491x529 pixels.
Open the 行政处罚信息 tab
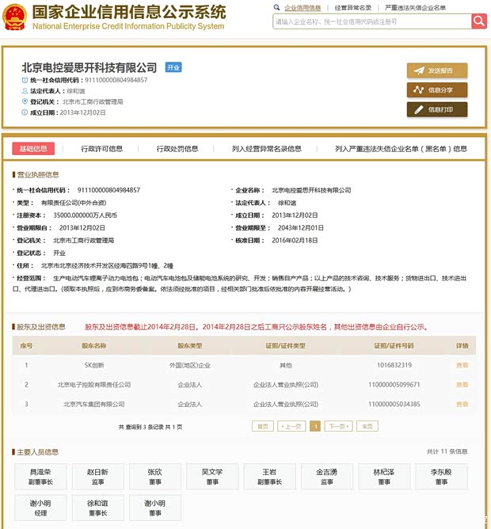(177, 148)
